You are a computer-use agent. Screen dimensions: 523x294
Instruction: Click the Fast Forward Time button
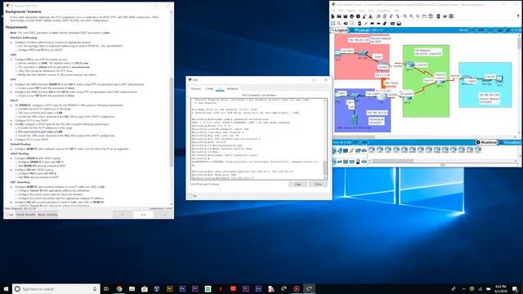point(364,142)
